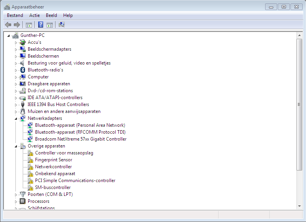
Task: Toggle the console tree pane toolbar icon
Action: 29,25
